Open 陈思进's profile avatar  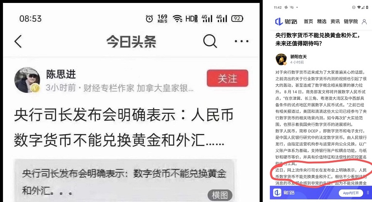click(x=27, y=80)
